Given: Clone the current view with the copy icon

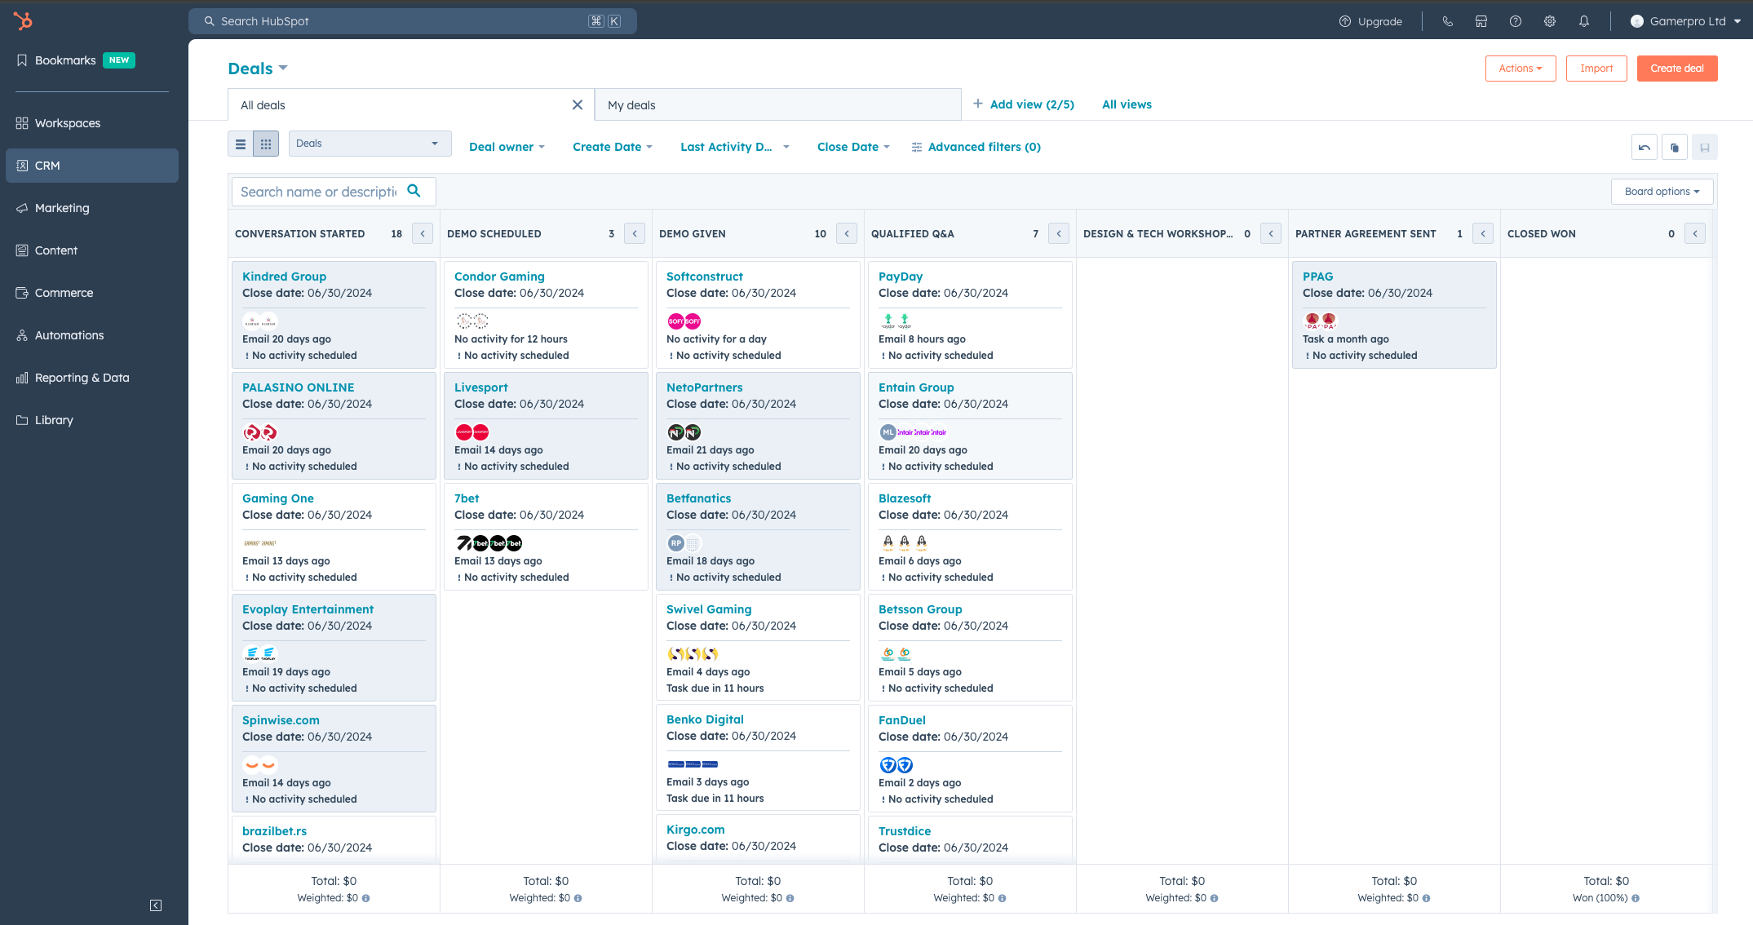Looking at the screenshot, I should [1674, 147].
